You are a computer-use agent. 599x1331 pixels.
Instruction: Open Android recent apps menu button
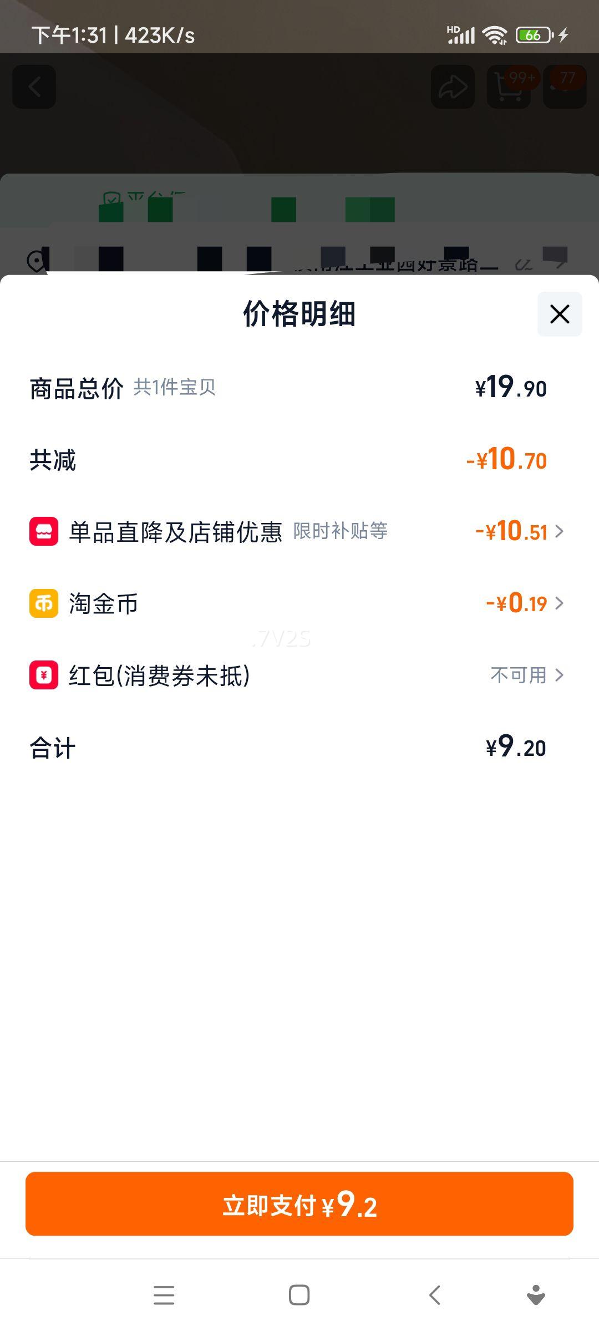[164, 1296]
